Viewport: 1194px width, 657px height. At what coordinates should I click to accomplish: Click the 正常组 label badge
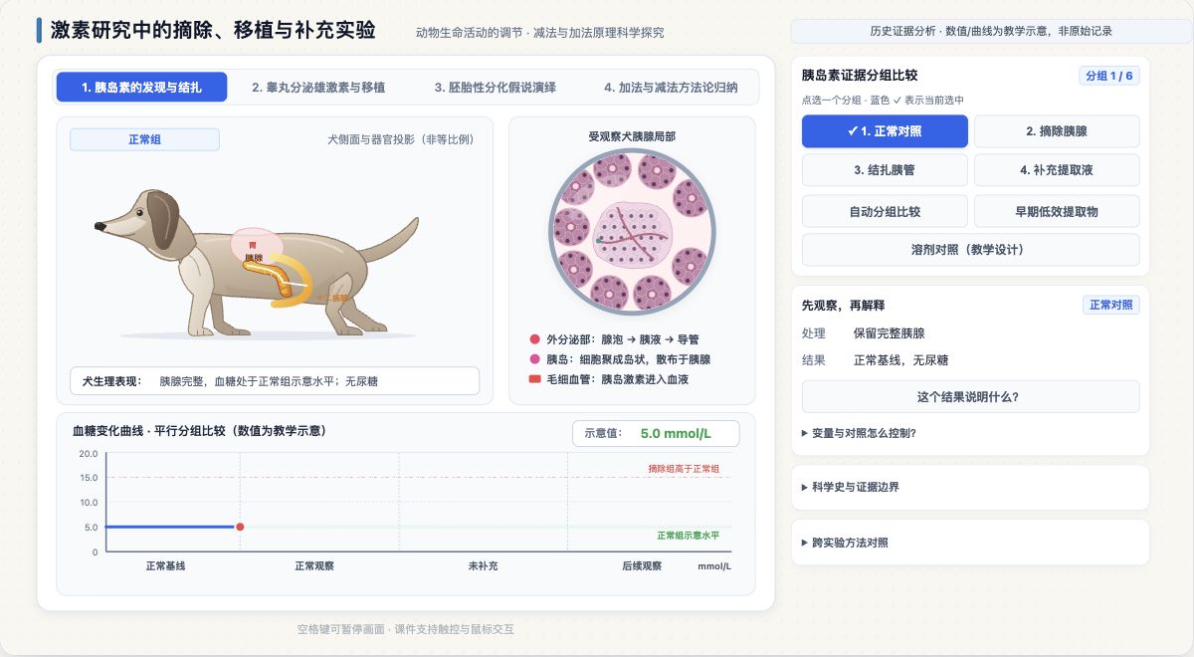coord(144,139)
